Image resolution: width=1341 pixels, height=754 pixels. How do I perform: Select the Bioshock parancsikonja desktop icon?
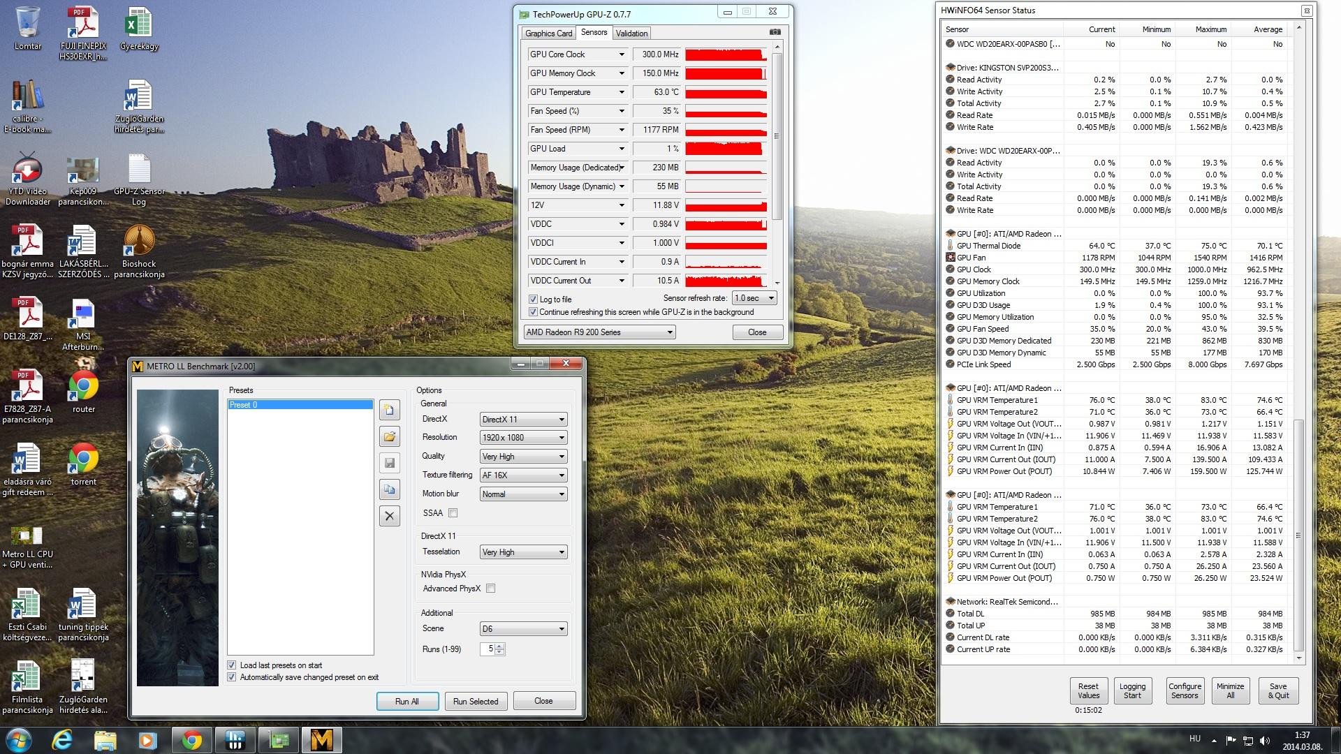tap(139, 251)
